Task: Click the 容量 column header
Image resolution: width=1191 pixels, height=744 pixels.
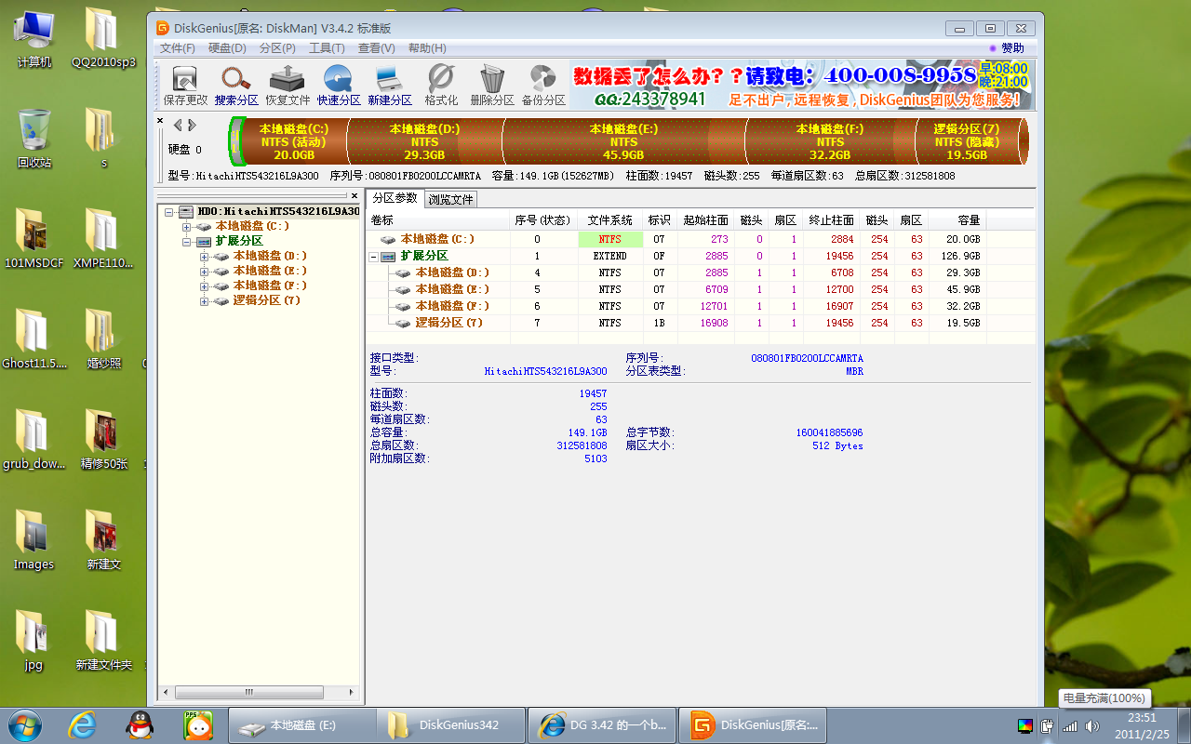Action: point(958,220)
